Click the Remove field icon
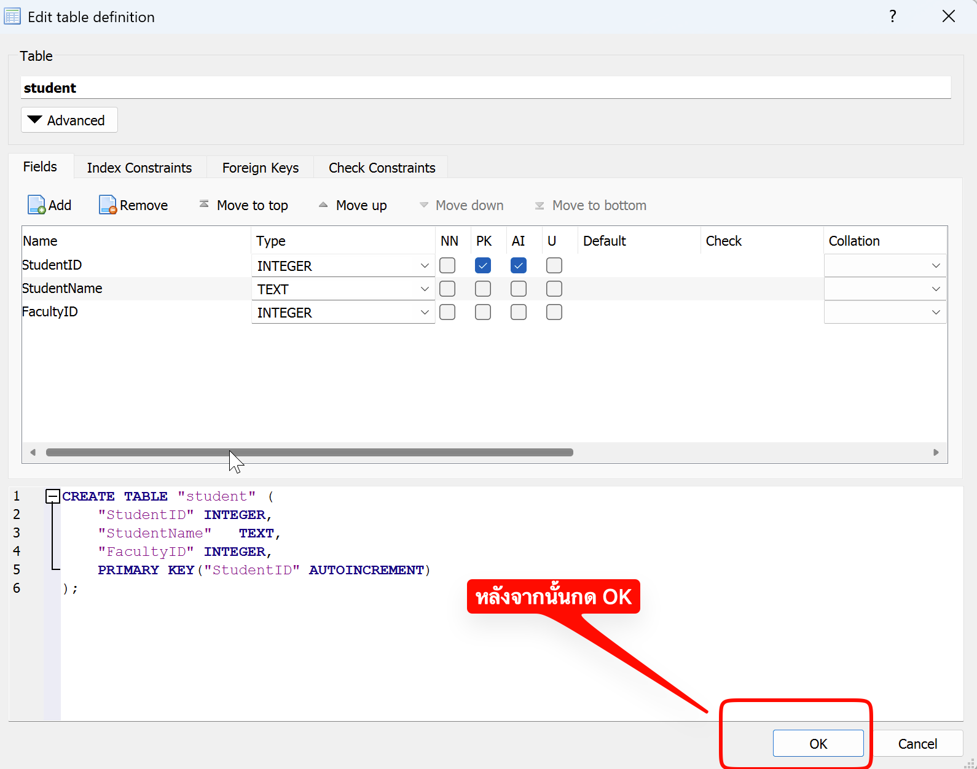Viewport: 977px width, 769px height. [108, 205]
